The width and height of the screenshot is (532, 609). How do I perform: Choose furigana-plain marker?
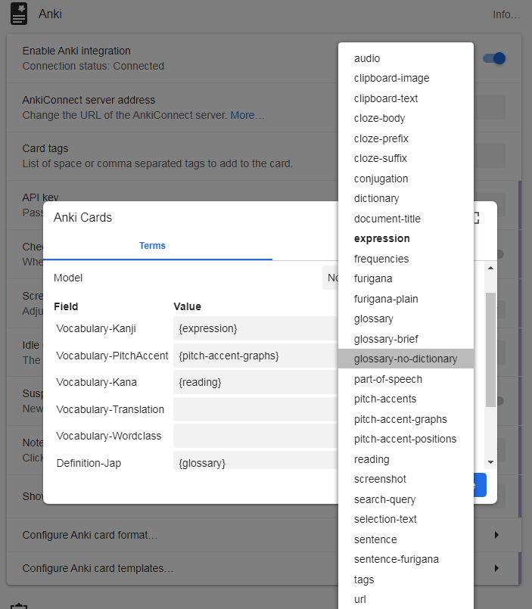click(x=406, y=299)
